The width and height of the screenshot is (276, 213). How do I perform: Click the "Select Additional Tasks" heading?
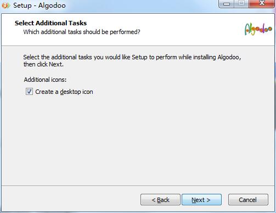pyautogui.click(x=50, y=23)
